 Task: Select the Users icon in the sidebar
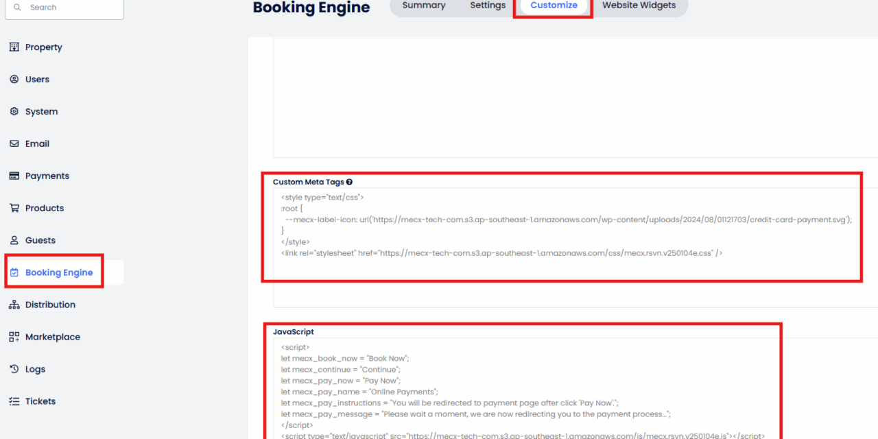[14, 79]
